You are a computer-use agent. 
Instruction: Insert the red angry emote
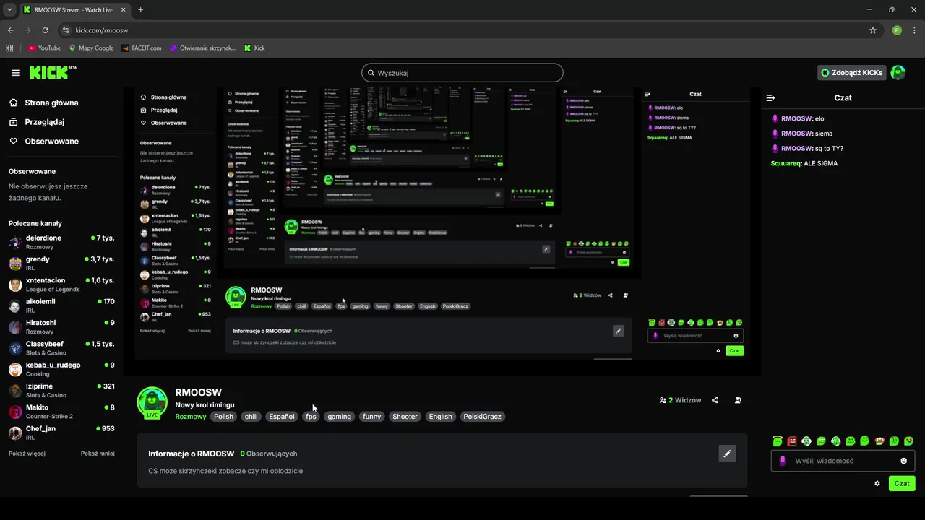click(x=792, y=441)
